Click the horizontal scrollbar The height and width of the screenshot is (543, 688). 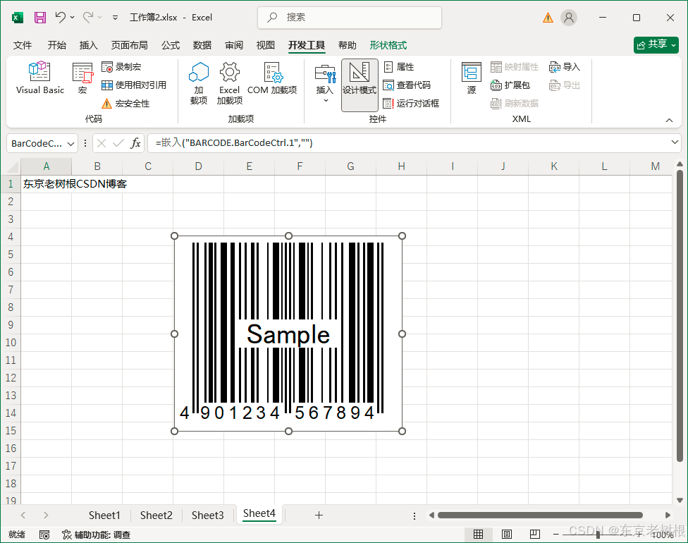[x=540, y=515]
